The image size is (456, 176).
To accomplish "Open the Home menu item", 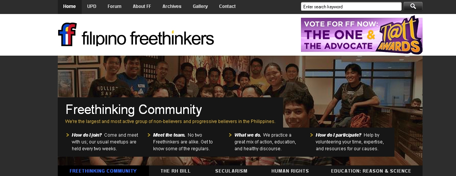I will pos(70,6).
